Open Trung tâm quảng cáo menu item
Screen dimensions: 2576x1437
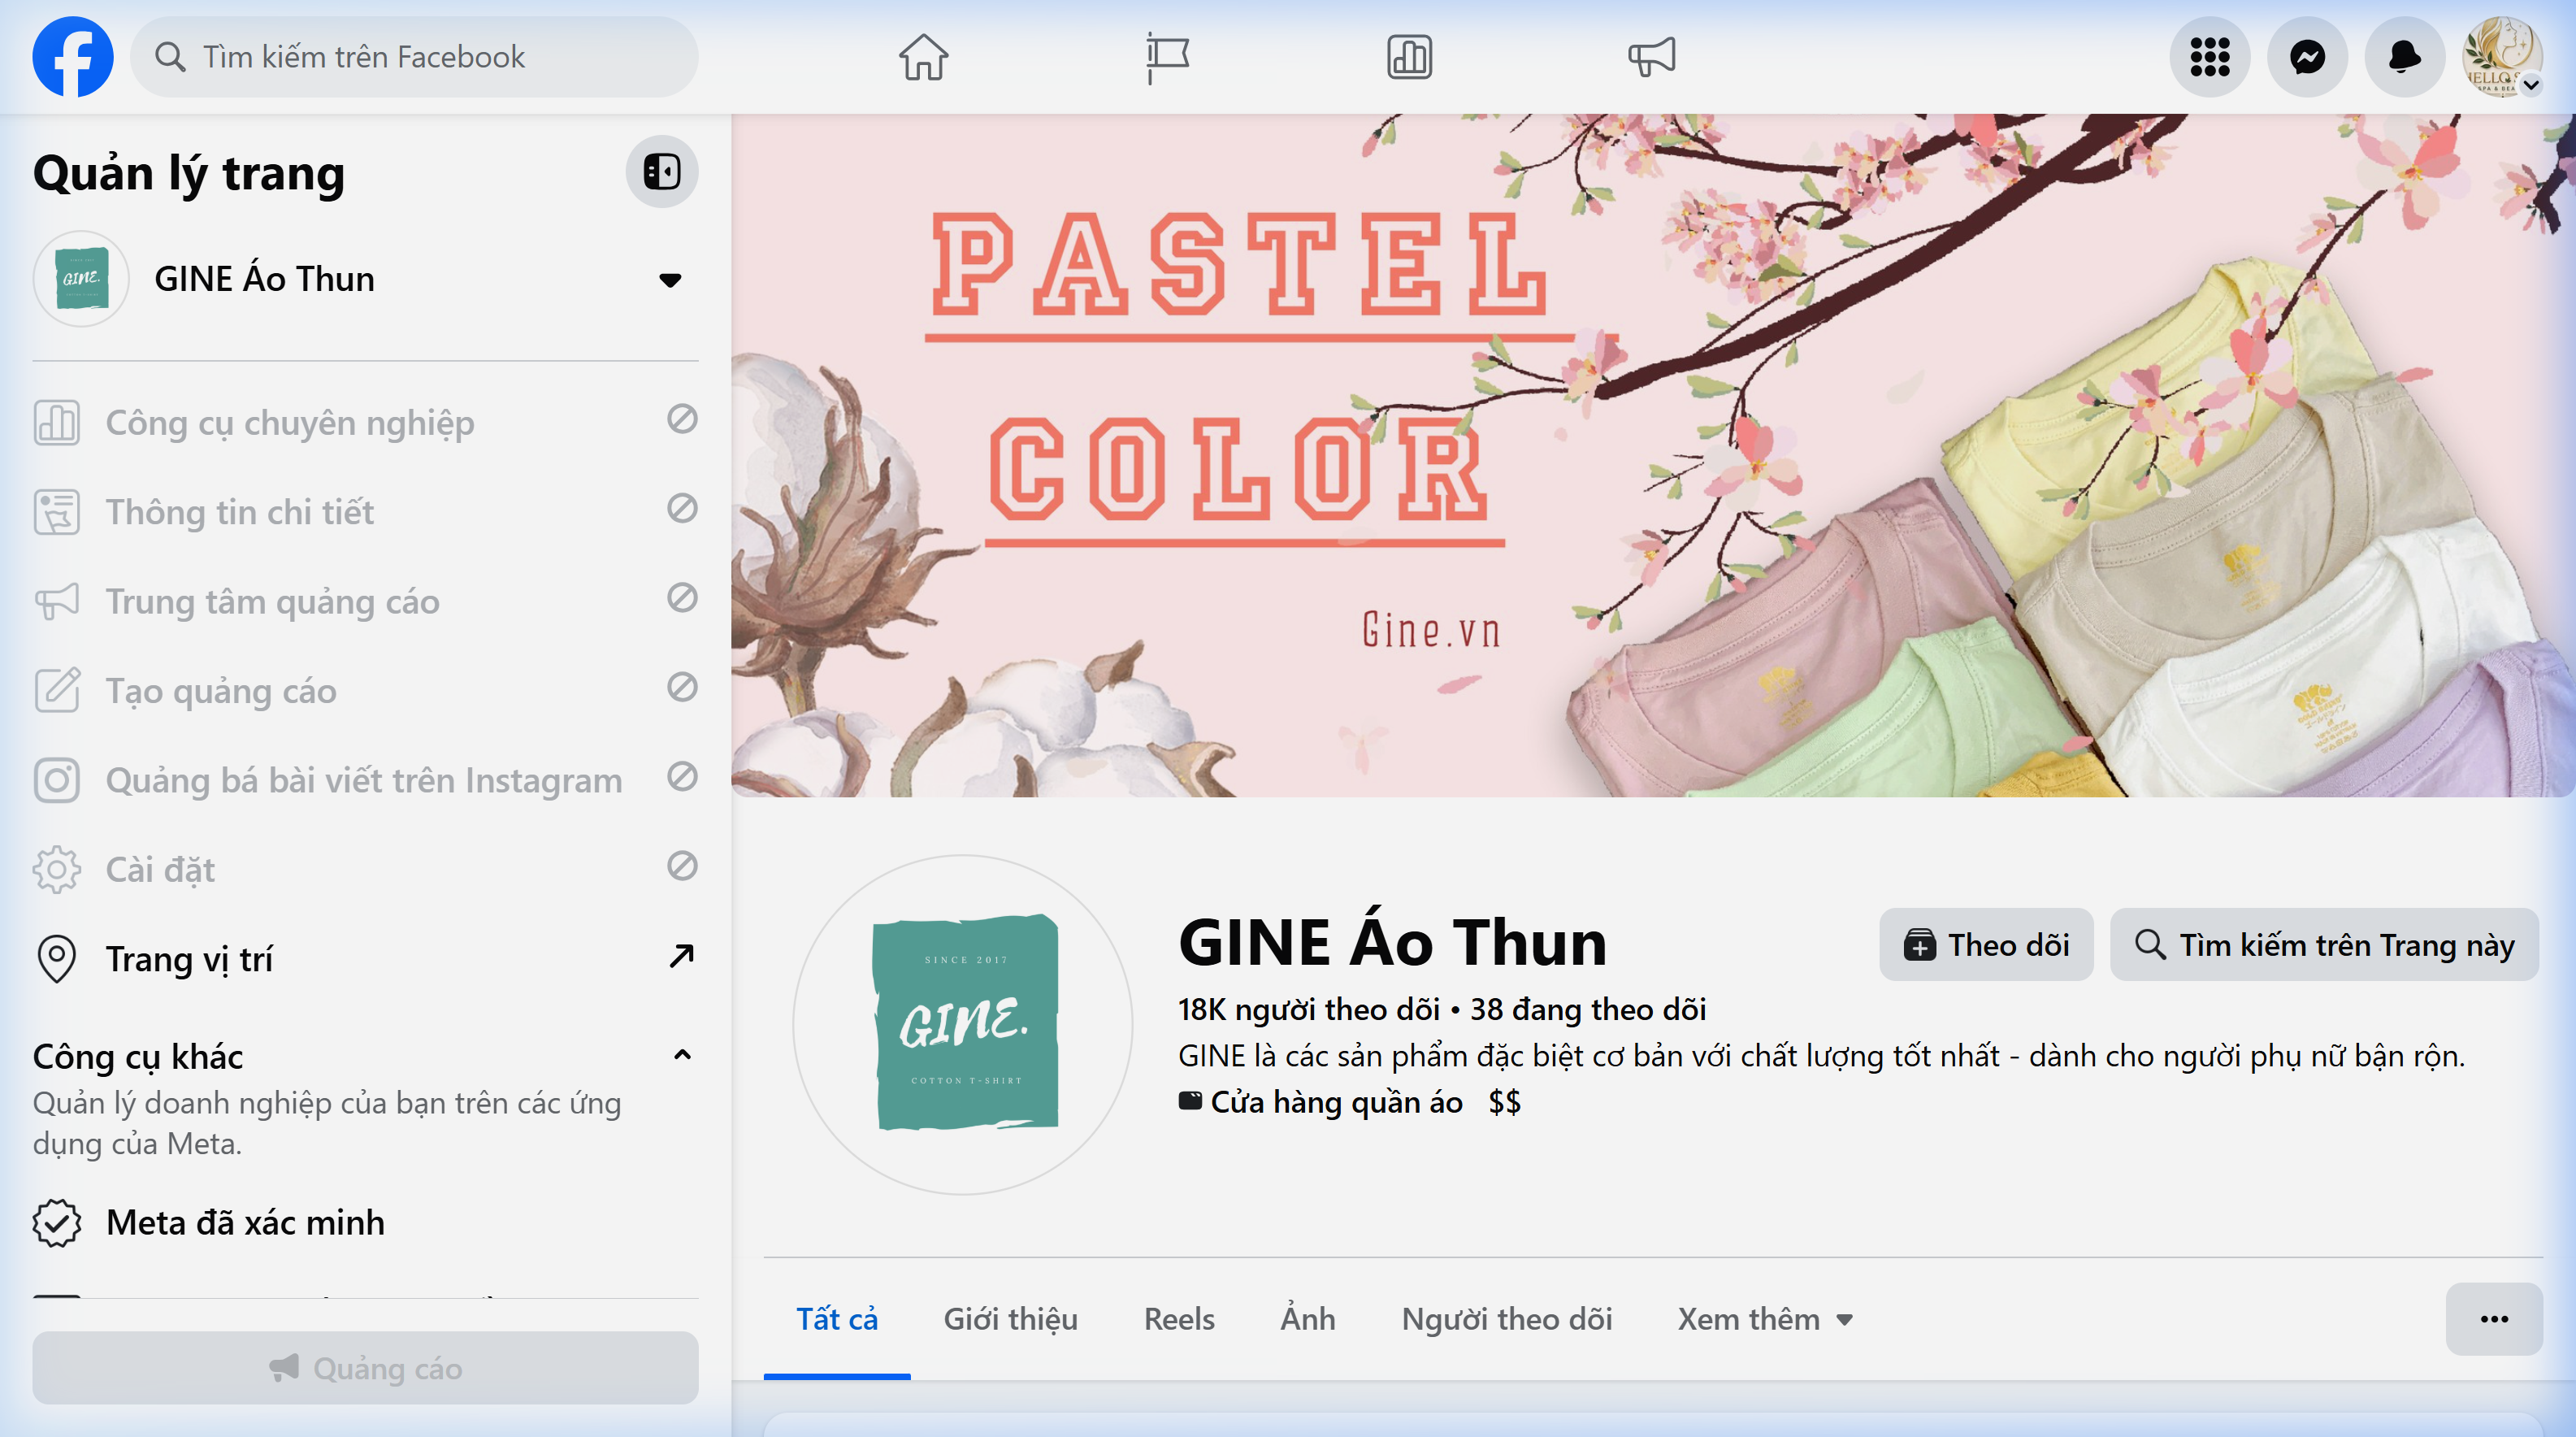point(365,601)
